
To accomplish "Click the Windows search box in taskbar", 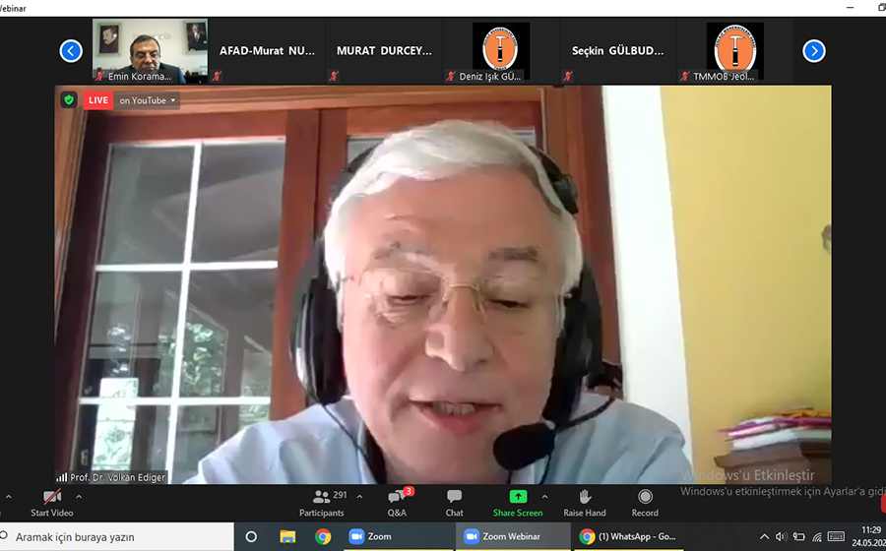I will 117,537.
